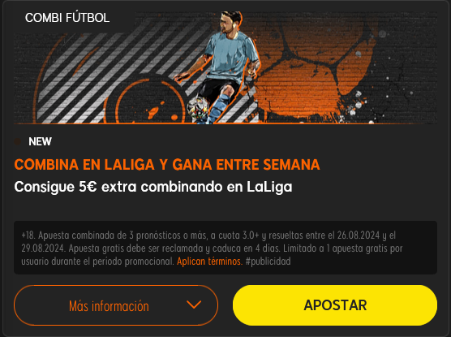Open the Aplican términos link
The height and width of the screenshot is (337, 451).
209,261
